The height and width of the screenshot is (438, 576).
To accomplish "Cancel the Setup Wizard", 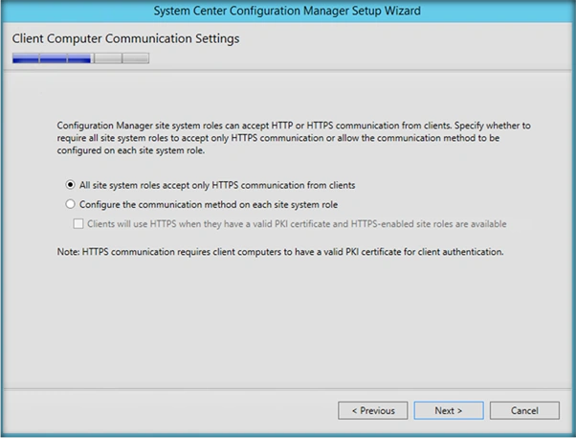I will tap(524, 410).
